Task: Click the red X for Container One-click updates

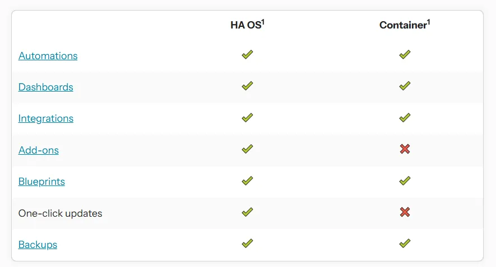Action: 405,212
